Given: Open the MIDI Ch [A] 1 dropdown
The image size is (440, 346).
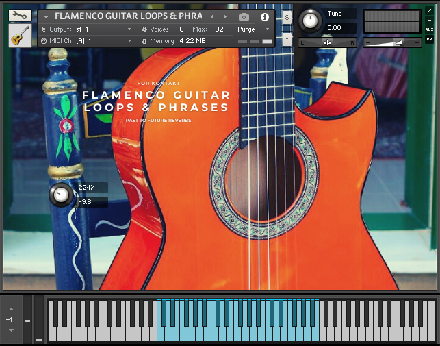Looking at the screenshot, I should 87,41.
